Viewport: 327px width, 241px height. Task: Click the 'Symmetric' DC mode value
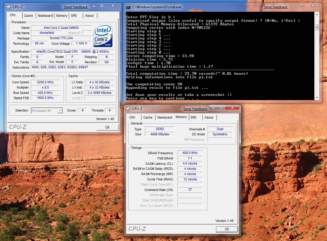(220, 134)
